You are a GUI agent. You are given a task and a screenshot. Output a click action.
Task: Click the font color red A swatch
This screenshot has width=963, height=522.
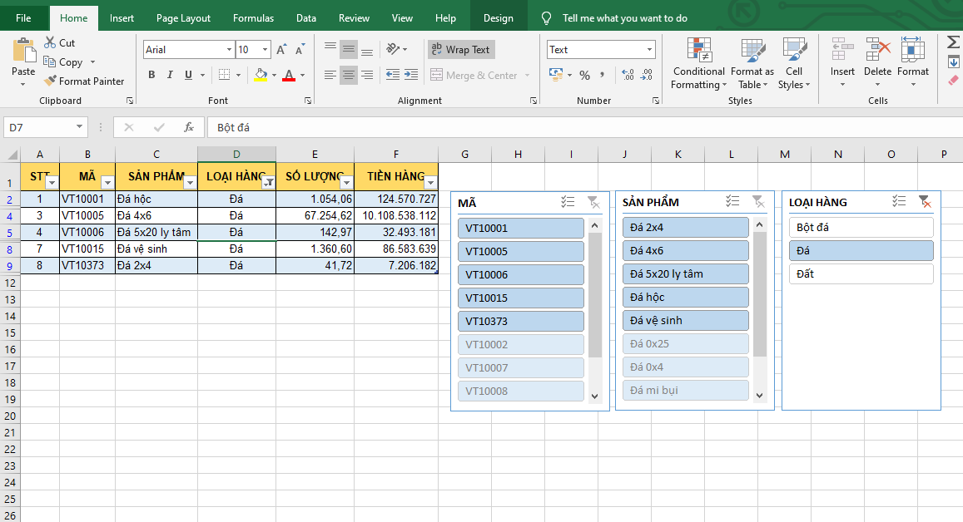pos(288,75)
